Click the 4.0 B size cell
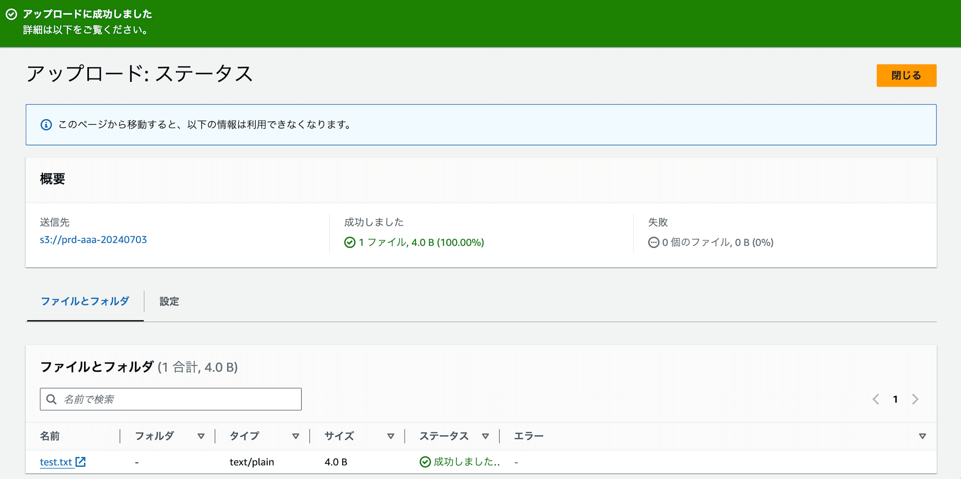961x479 pixels. [x=336, y=462]
